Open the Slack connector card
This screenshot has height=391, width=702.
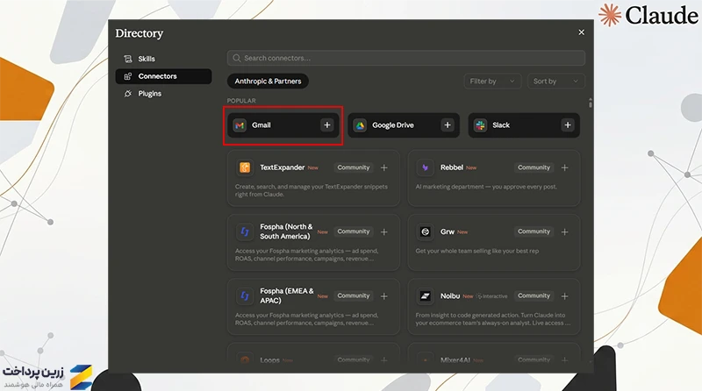click(524, 125)
